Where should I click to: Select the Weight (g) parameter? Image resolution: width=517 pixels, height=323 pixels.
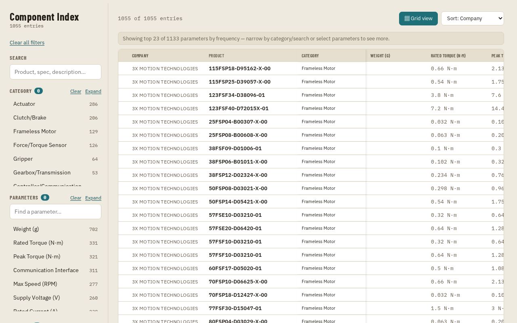[55, 229]
